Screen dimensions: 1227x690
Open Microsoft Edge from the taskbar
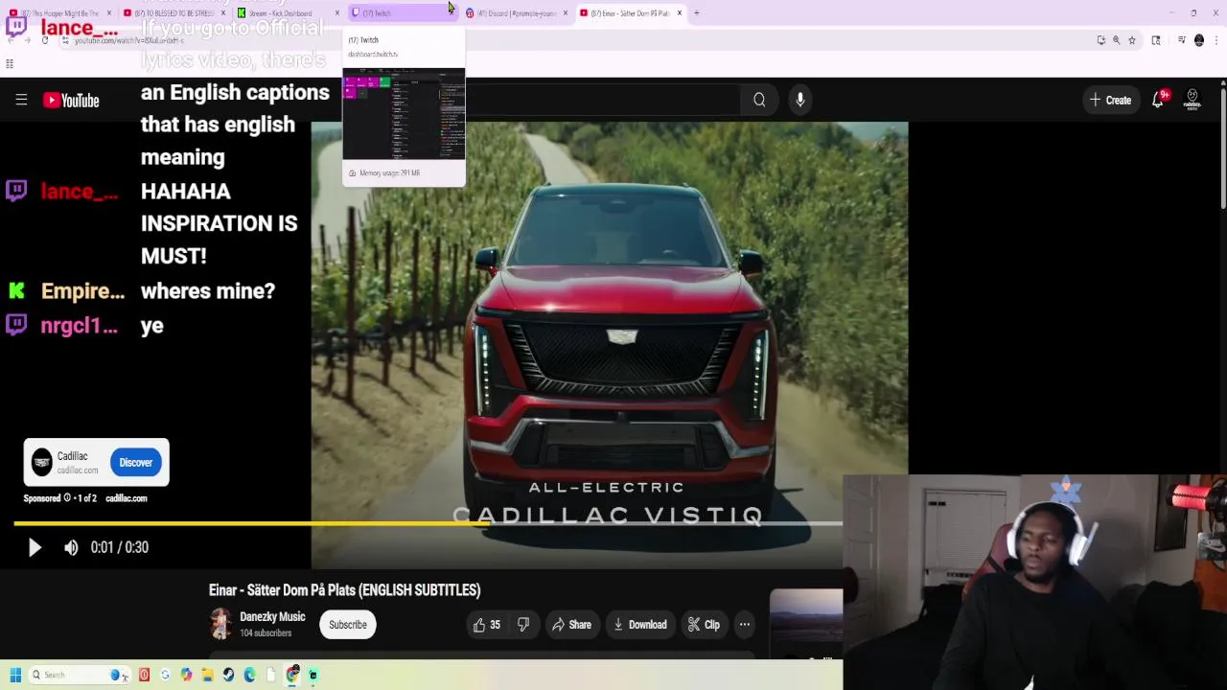click(x=249, y=675)
